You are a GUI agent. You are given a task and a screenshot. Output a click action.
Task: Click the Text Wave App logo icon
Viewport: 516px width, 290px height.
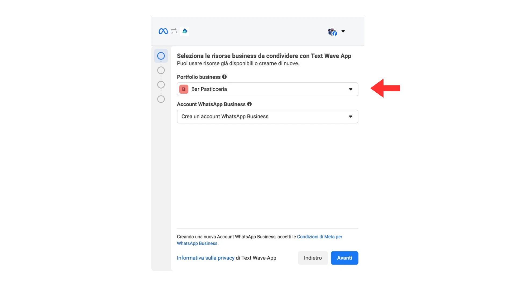(x=185, y=31)
